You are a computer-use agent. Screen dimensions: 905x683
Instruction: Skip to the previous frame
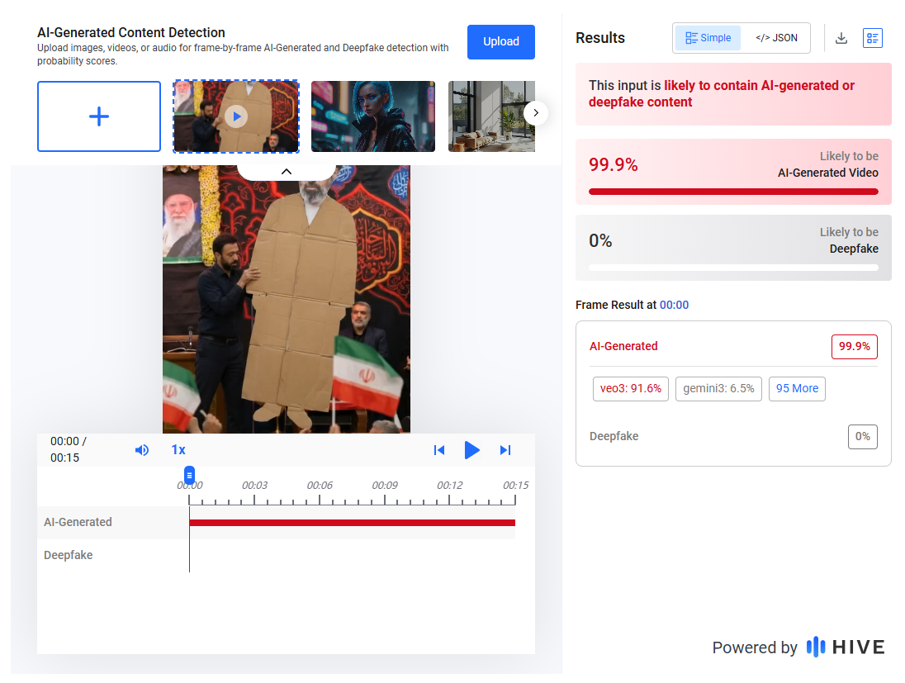[439, 450]
